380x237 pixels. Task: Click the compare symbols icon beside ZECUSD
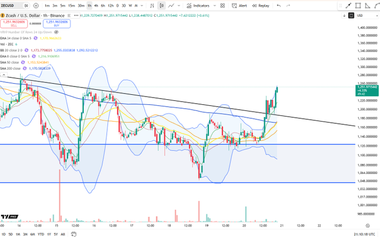tap(26, 6)
